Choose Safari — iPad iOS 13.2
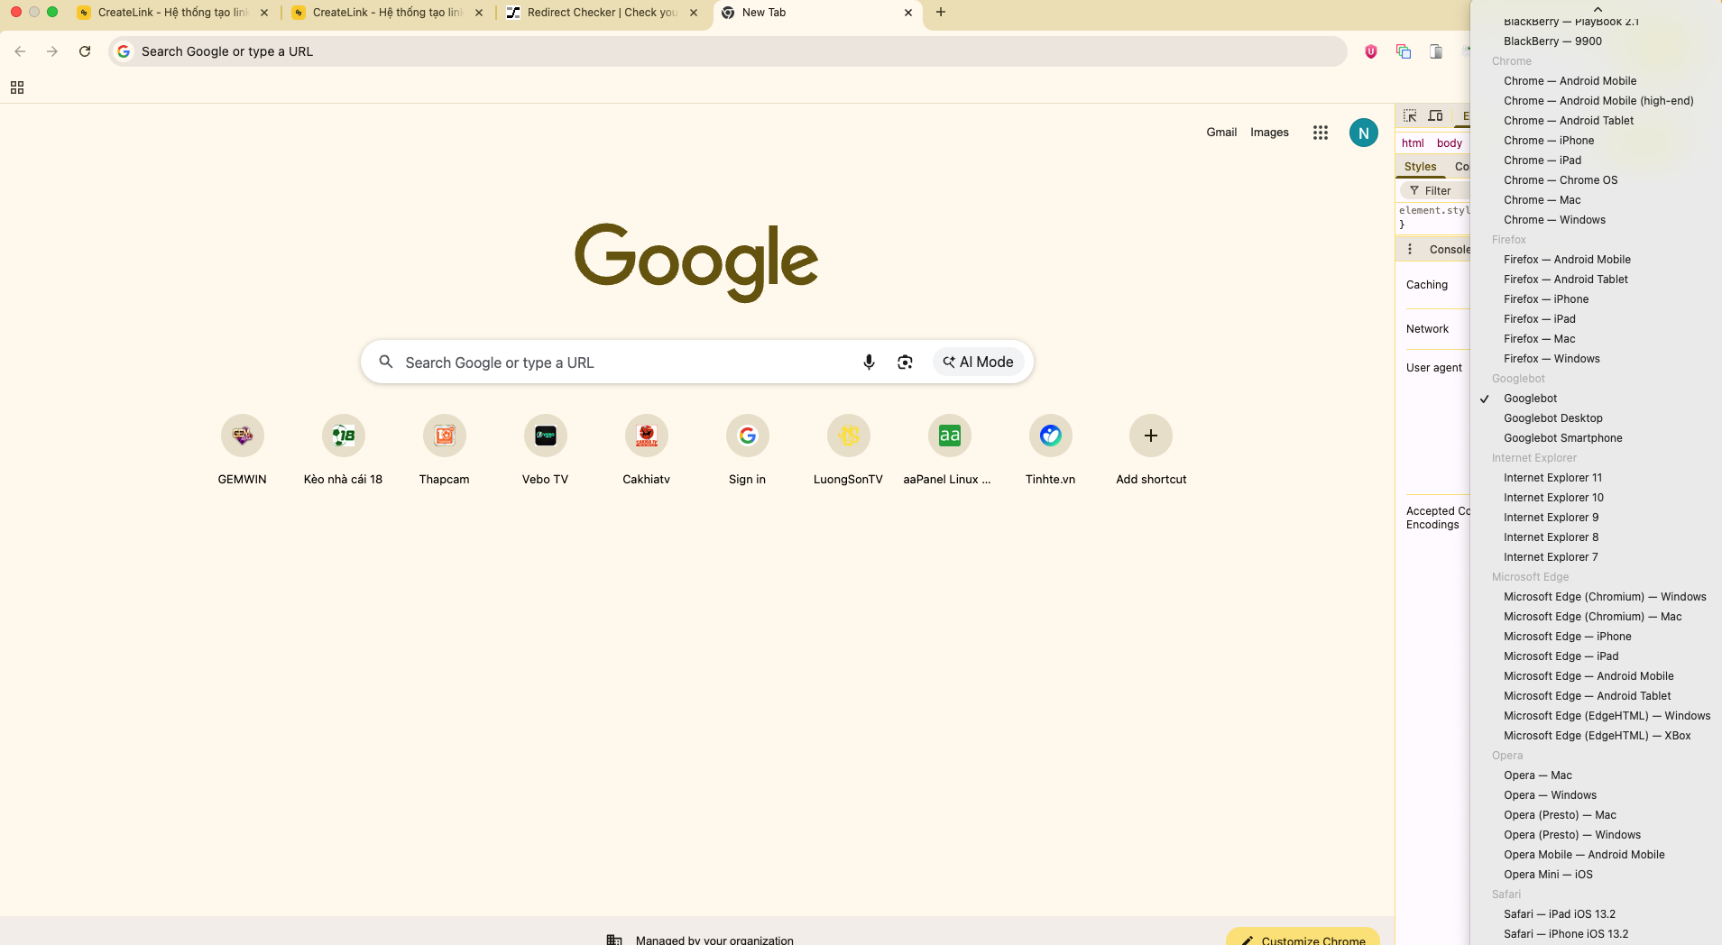Image resolution: width=1722 pixels, height=945 pixels. click(1559, 914)
